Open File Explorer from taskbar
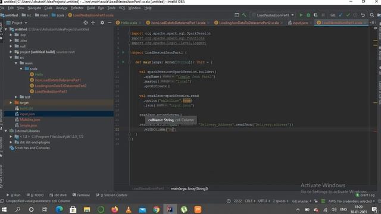The height and width of the screenshot is (214, 381). [87, 209]
